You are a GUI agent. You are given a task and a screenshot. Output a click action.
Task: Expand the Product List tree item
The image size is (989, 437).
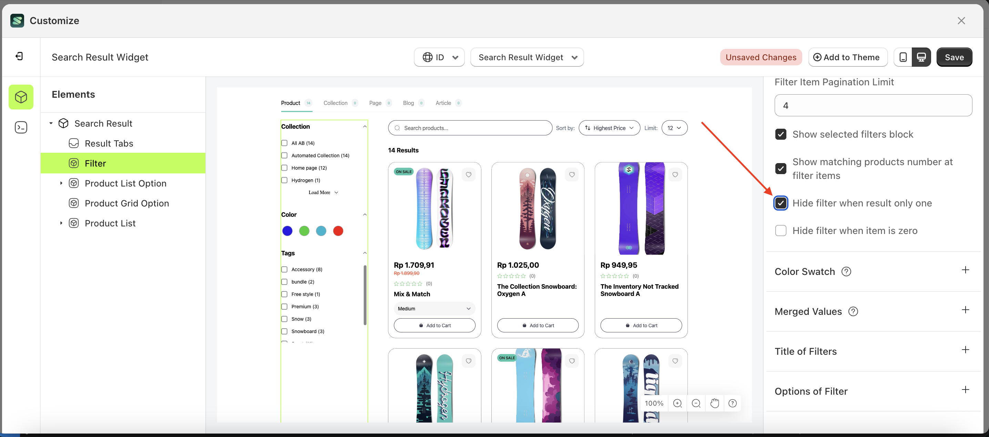61,223
